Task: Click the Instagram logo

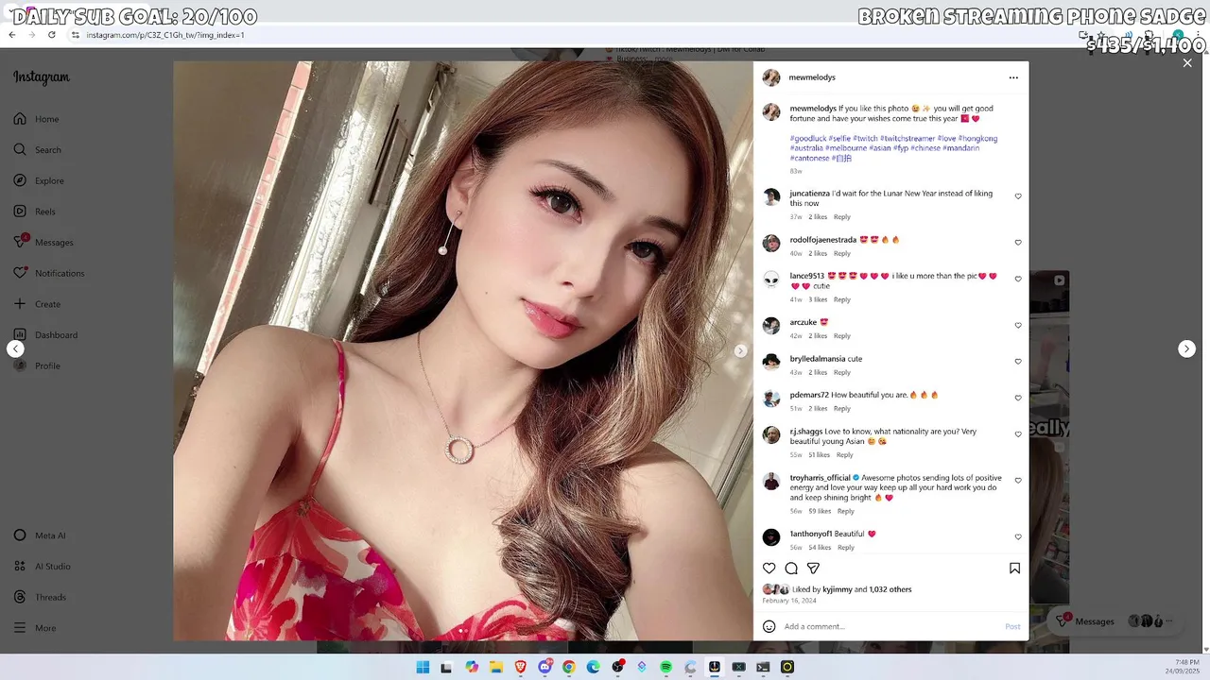Action: point(42,77)
